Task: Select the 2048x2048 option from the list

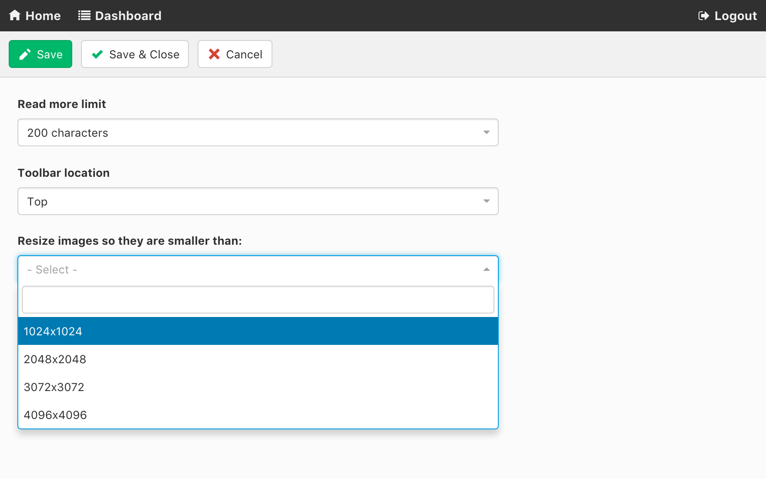Action: [x=258, y=359]
